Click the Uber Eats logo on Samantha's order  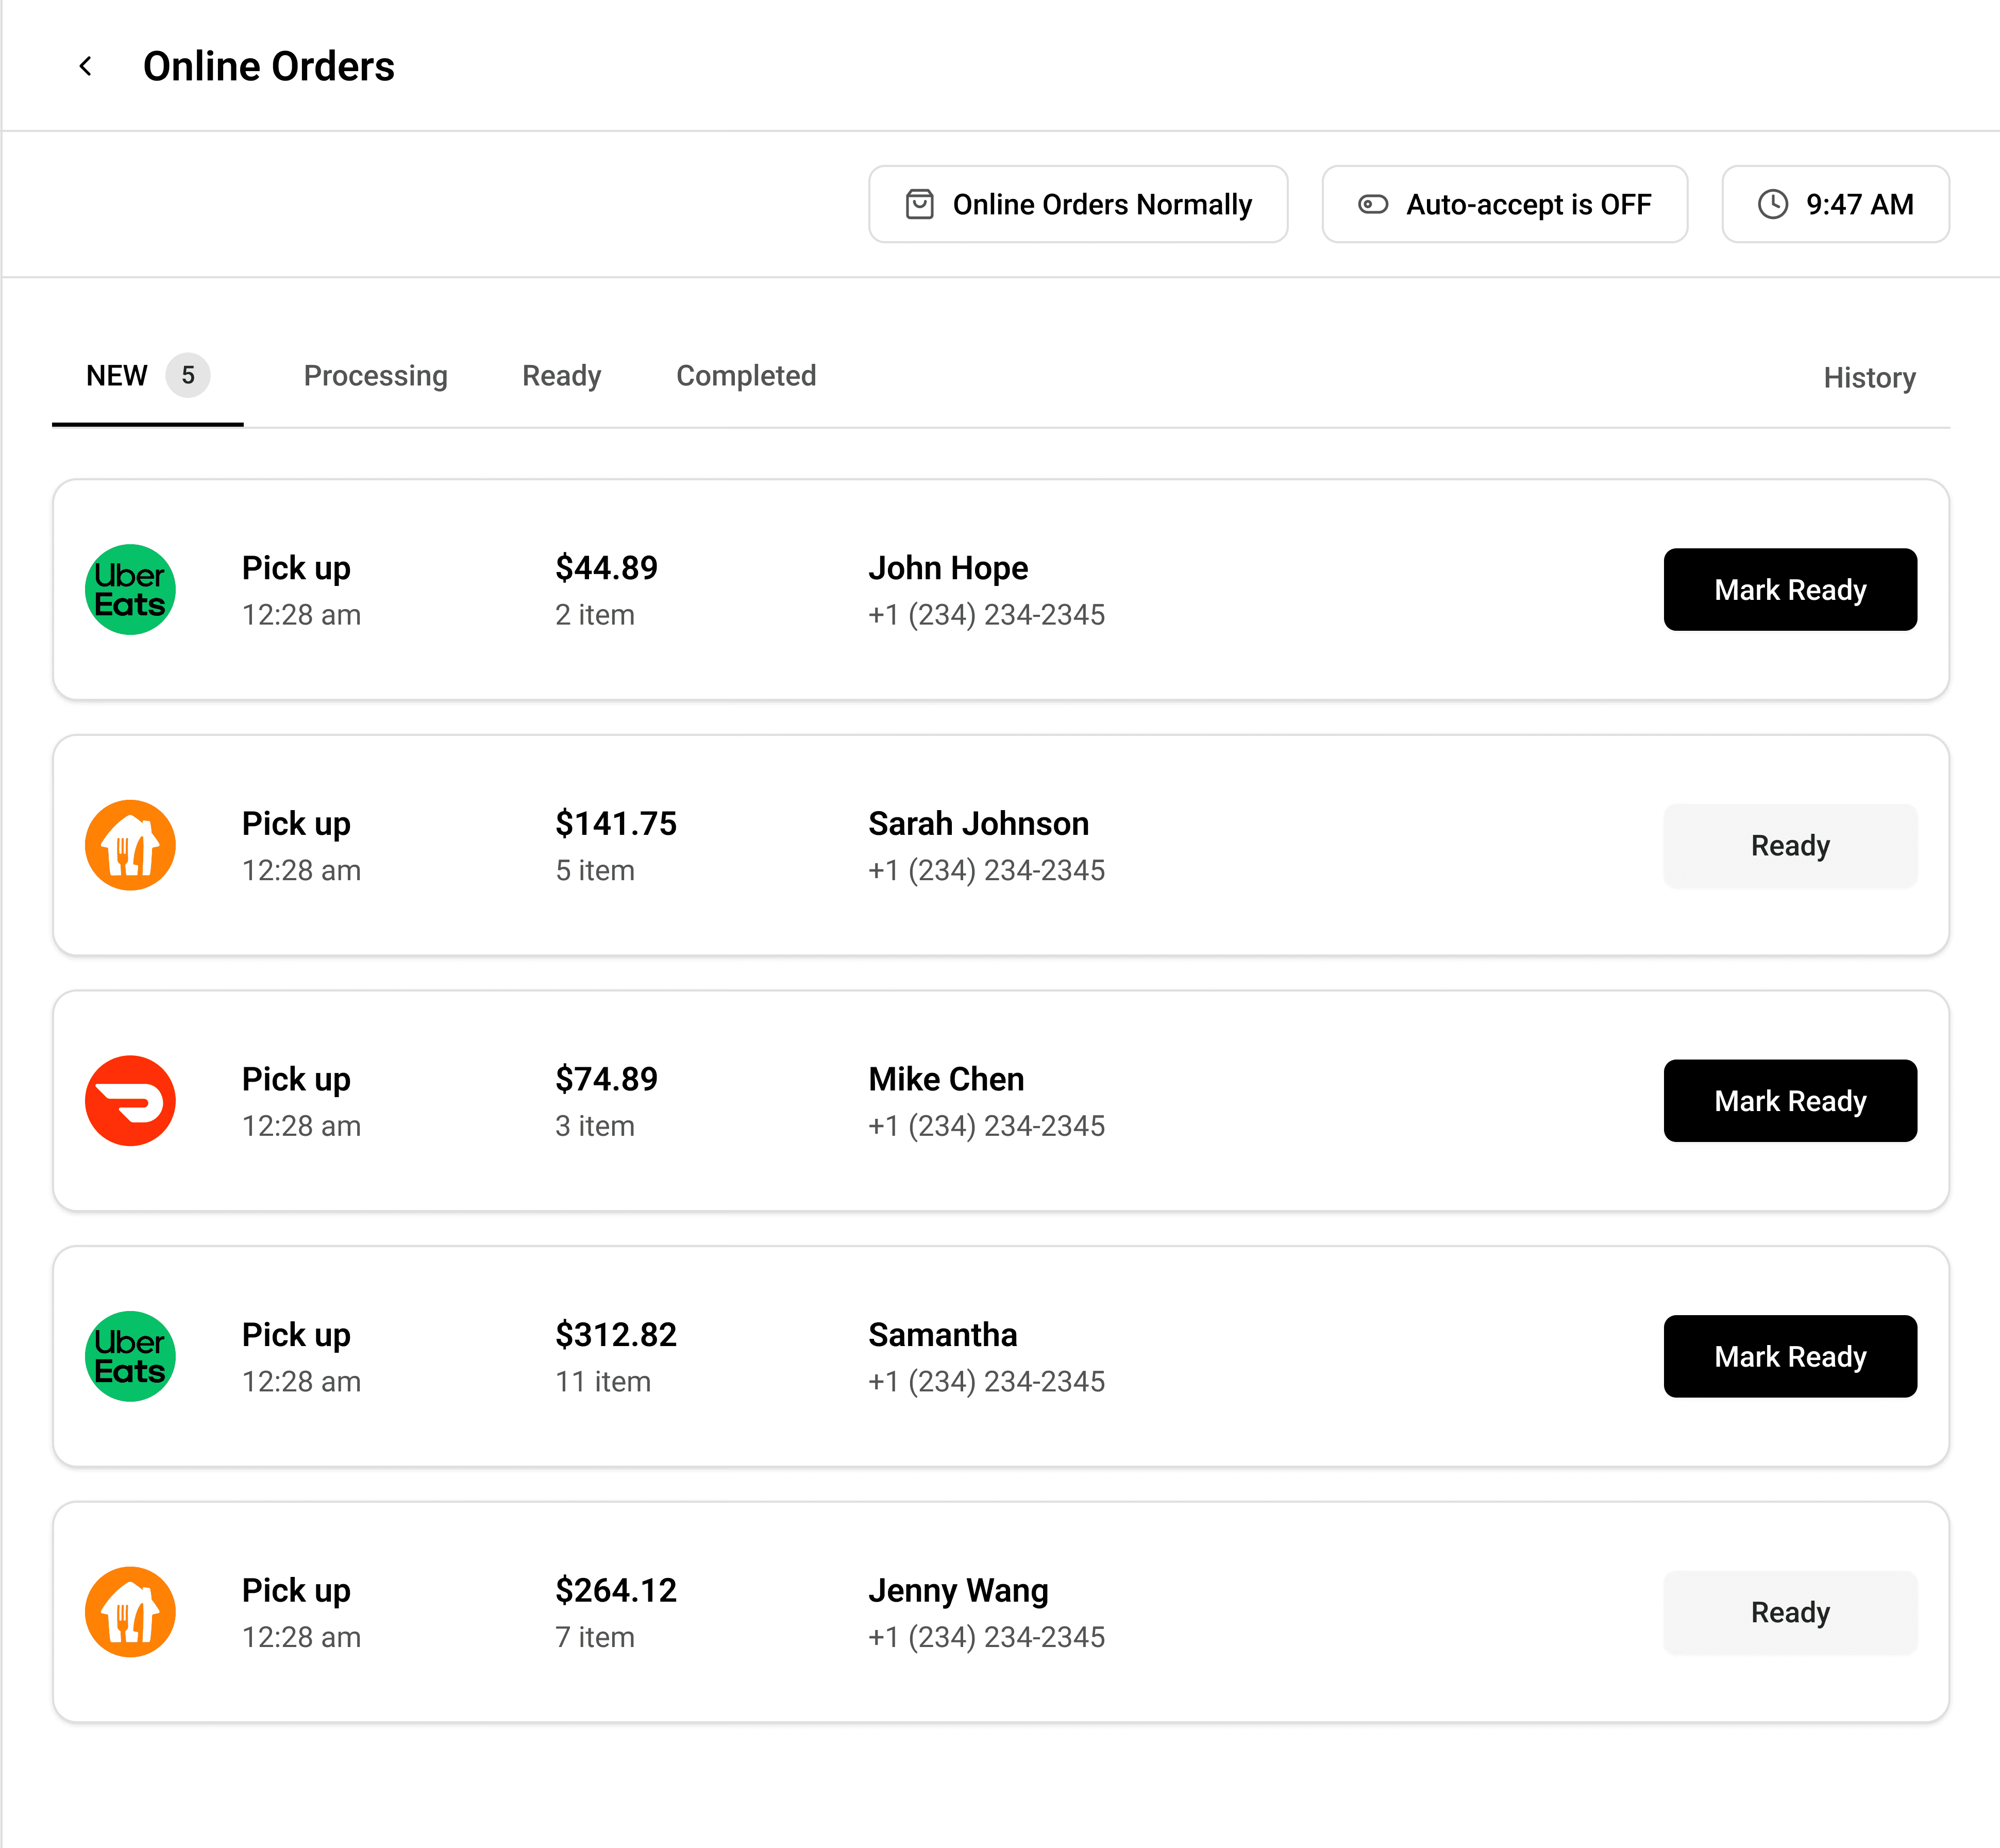coord(130,1356)
